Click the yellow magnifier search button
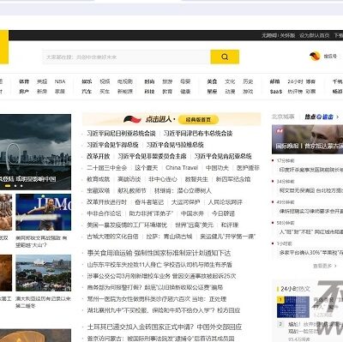Viewport: 343px width, 342px height. tap(225, 57)
